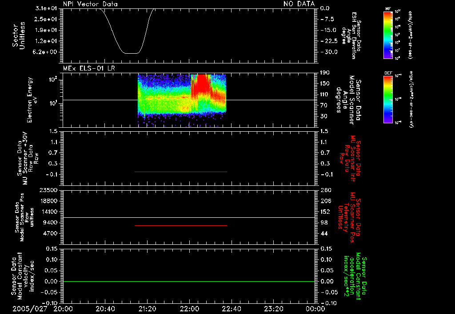Click the -15.0 sun elevation tick
This screenshot has width=455, height=314.
pyautogui.click(x=329, y=30)
